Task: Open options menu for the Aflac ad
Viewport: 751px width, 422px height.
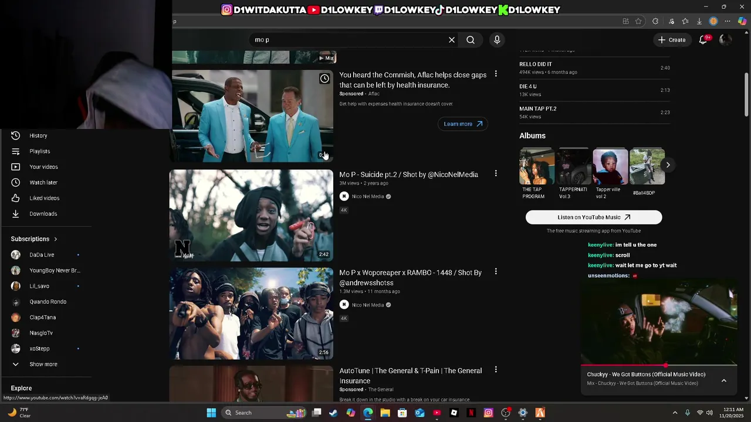Action: (x=496, y=74)
